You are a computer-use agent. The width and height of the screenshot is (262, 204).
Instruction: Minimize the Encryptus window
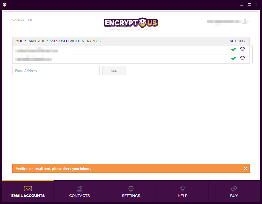[241, 5]
